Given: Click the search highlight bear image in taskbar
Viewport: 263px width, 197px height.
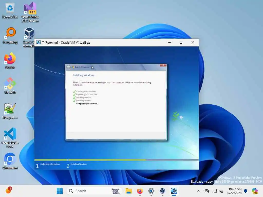Looking at the screenshot, I should [115, 191].
